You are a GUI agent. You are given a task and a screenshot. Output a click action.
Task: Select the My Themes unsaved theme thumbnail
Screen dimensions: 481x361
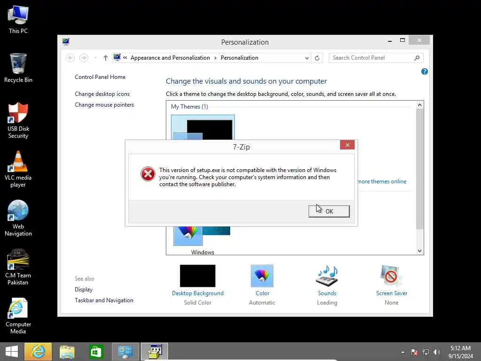(203, 127)
